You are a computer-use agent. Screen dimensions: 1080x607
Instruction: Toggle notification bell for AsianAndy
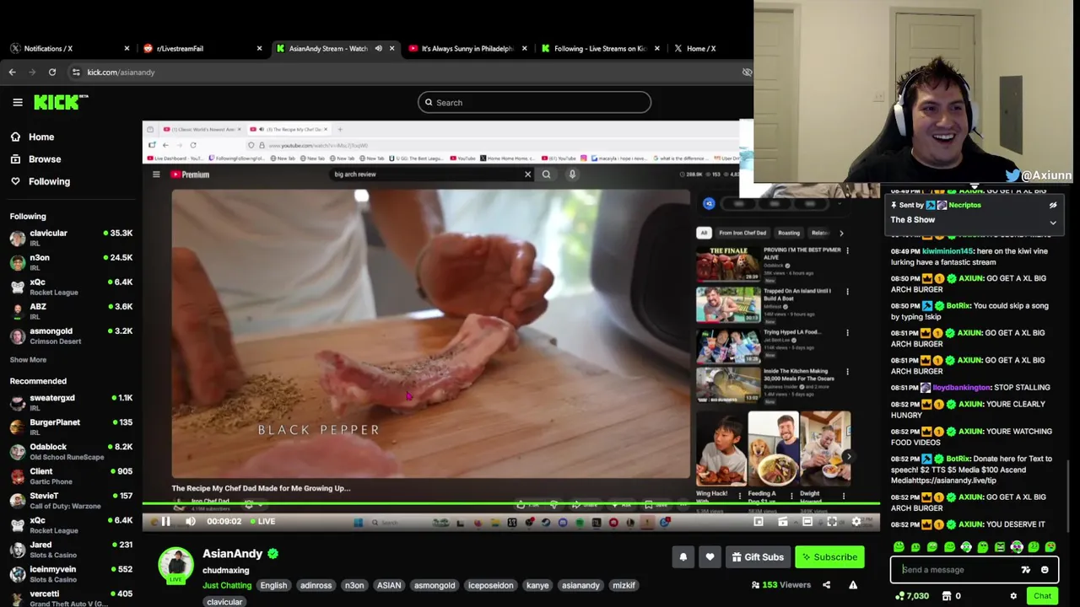click(x=683, y=557)
